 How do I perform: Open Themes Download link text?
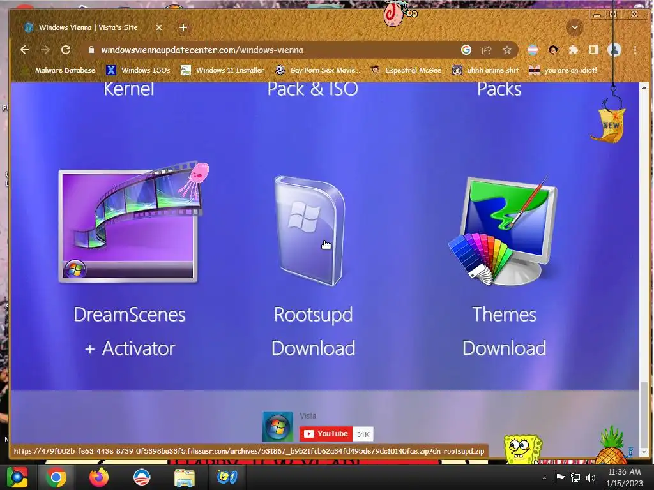(505, 331)
